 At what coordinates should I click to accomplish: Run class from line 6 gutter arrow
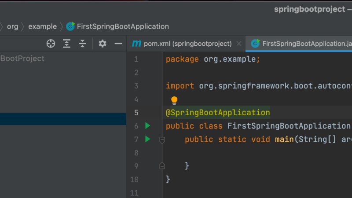pos(147,126)
